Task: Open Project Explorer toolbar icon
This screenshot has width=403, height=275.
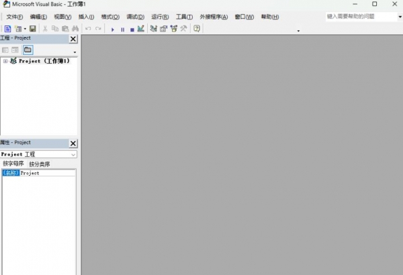Action: pos(154,28)
